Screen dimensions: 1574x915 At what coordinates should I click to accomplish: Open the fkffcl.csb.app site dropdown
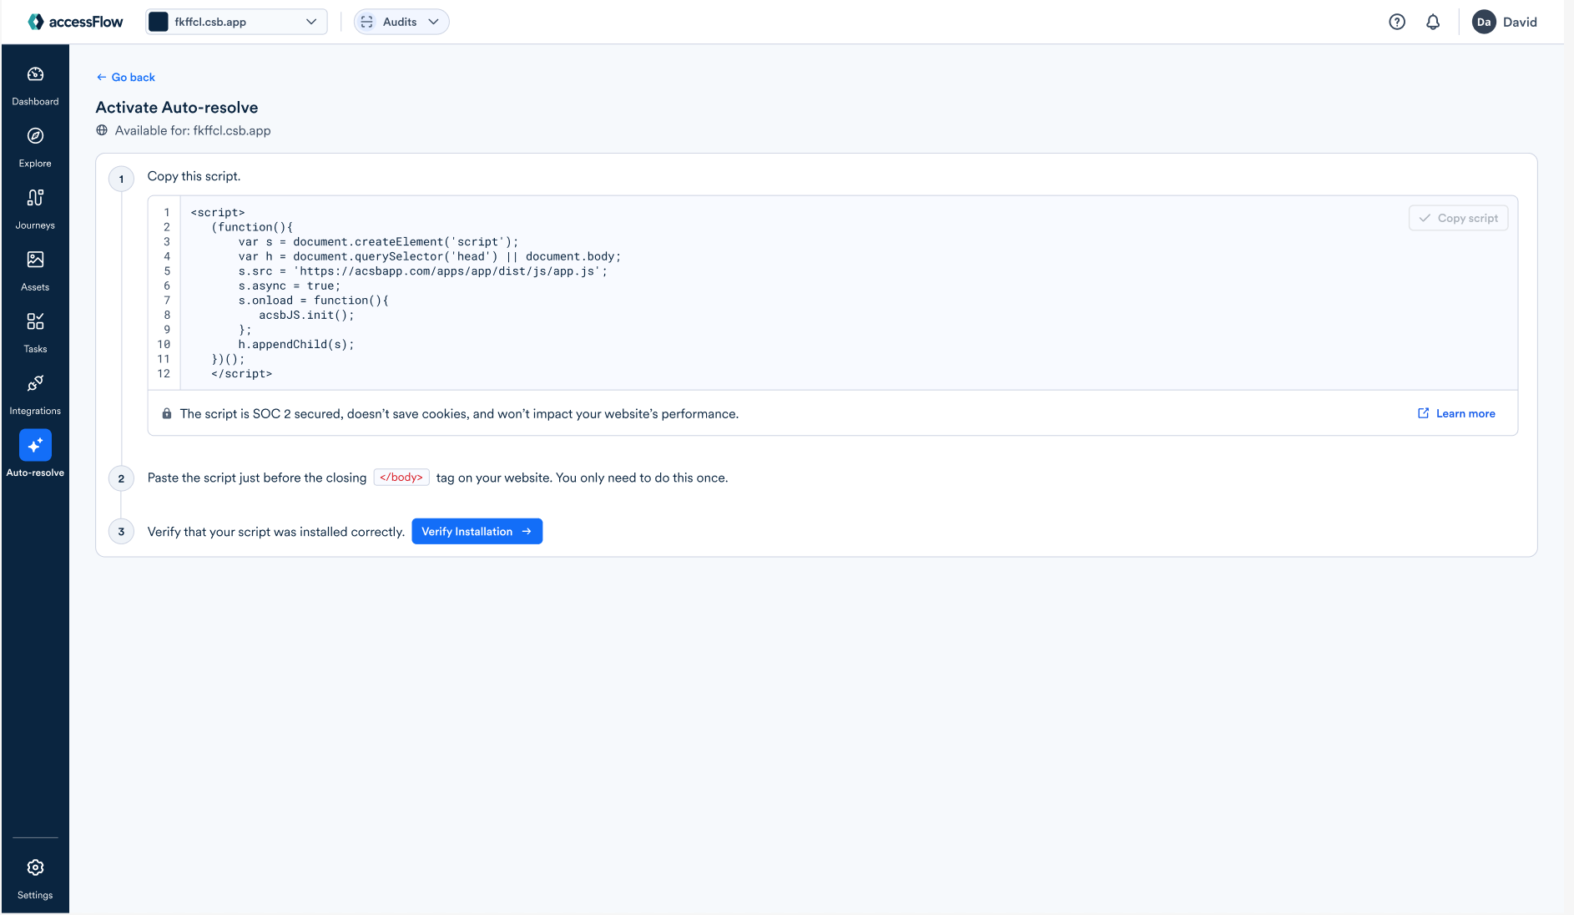(236, 22)
